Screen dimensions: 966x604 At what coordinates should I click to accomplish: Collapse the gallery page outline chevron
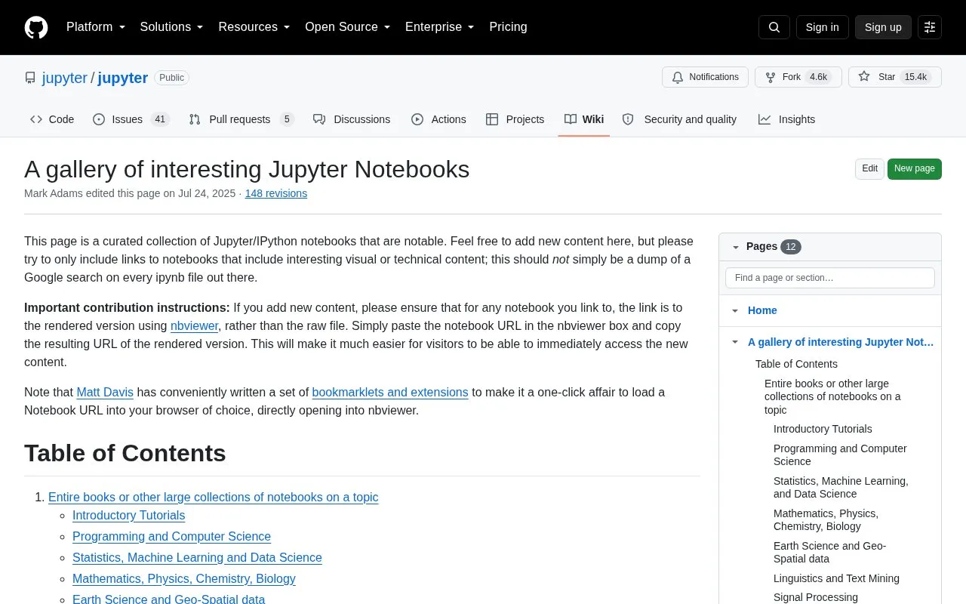point(735,342)
